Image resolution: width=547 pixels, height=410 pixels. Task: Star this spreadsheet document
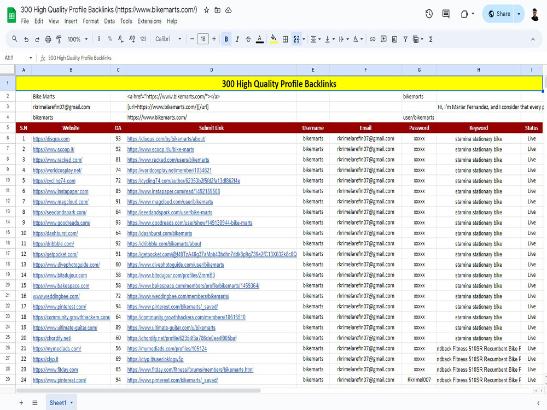[x=207, y=10]
